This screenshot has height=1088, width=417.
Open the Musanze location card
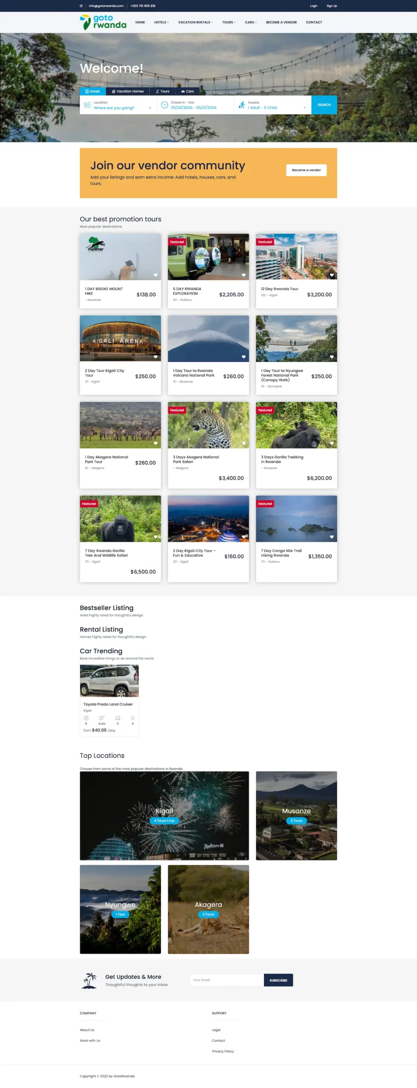pos(297,816)
